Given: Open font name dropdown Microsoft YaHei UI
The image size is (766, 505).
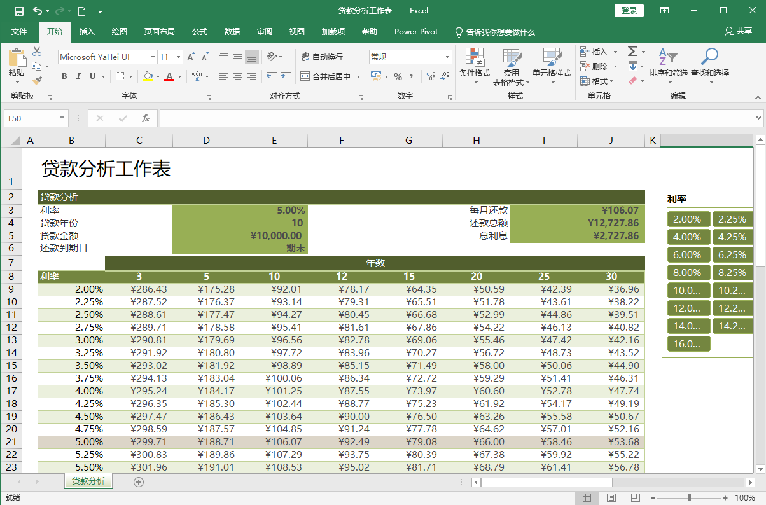Looking at the screenshot, I should 152,57.
